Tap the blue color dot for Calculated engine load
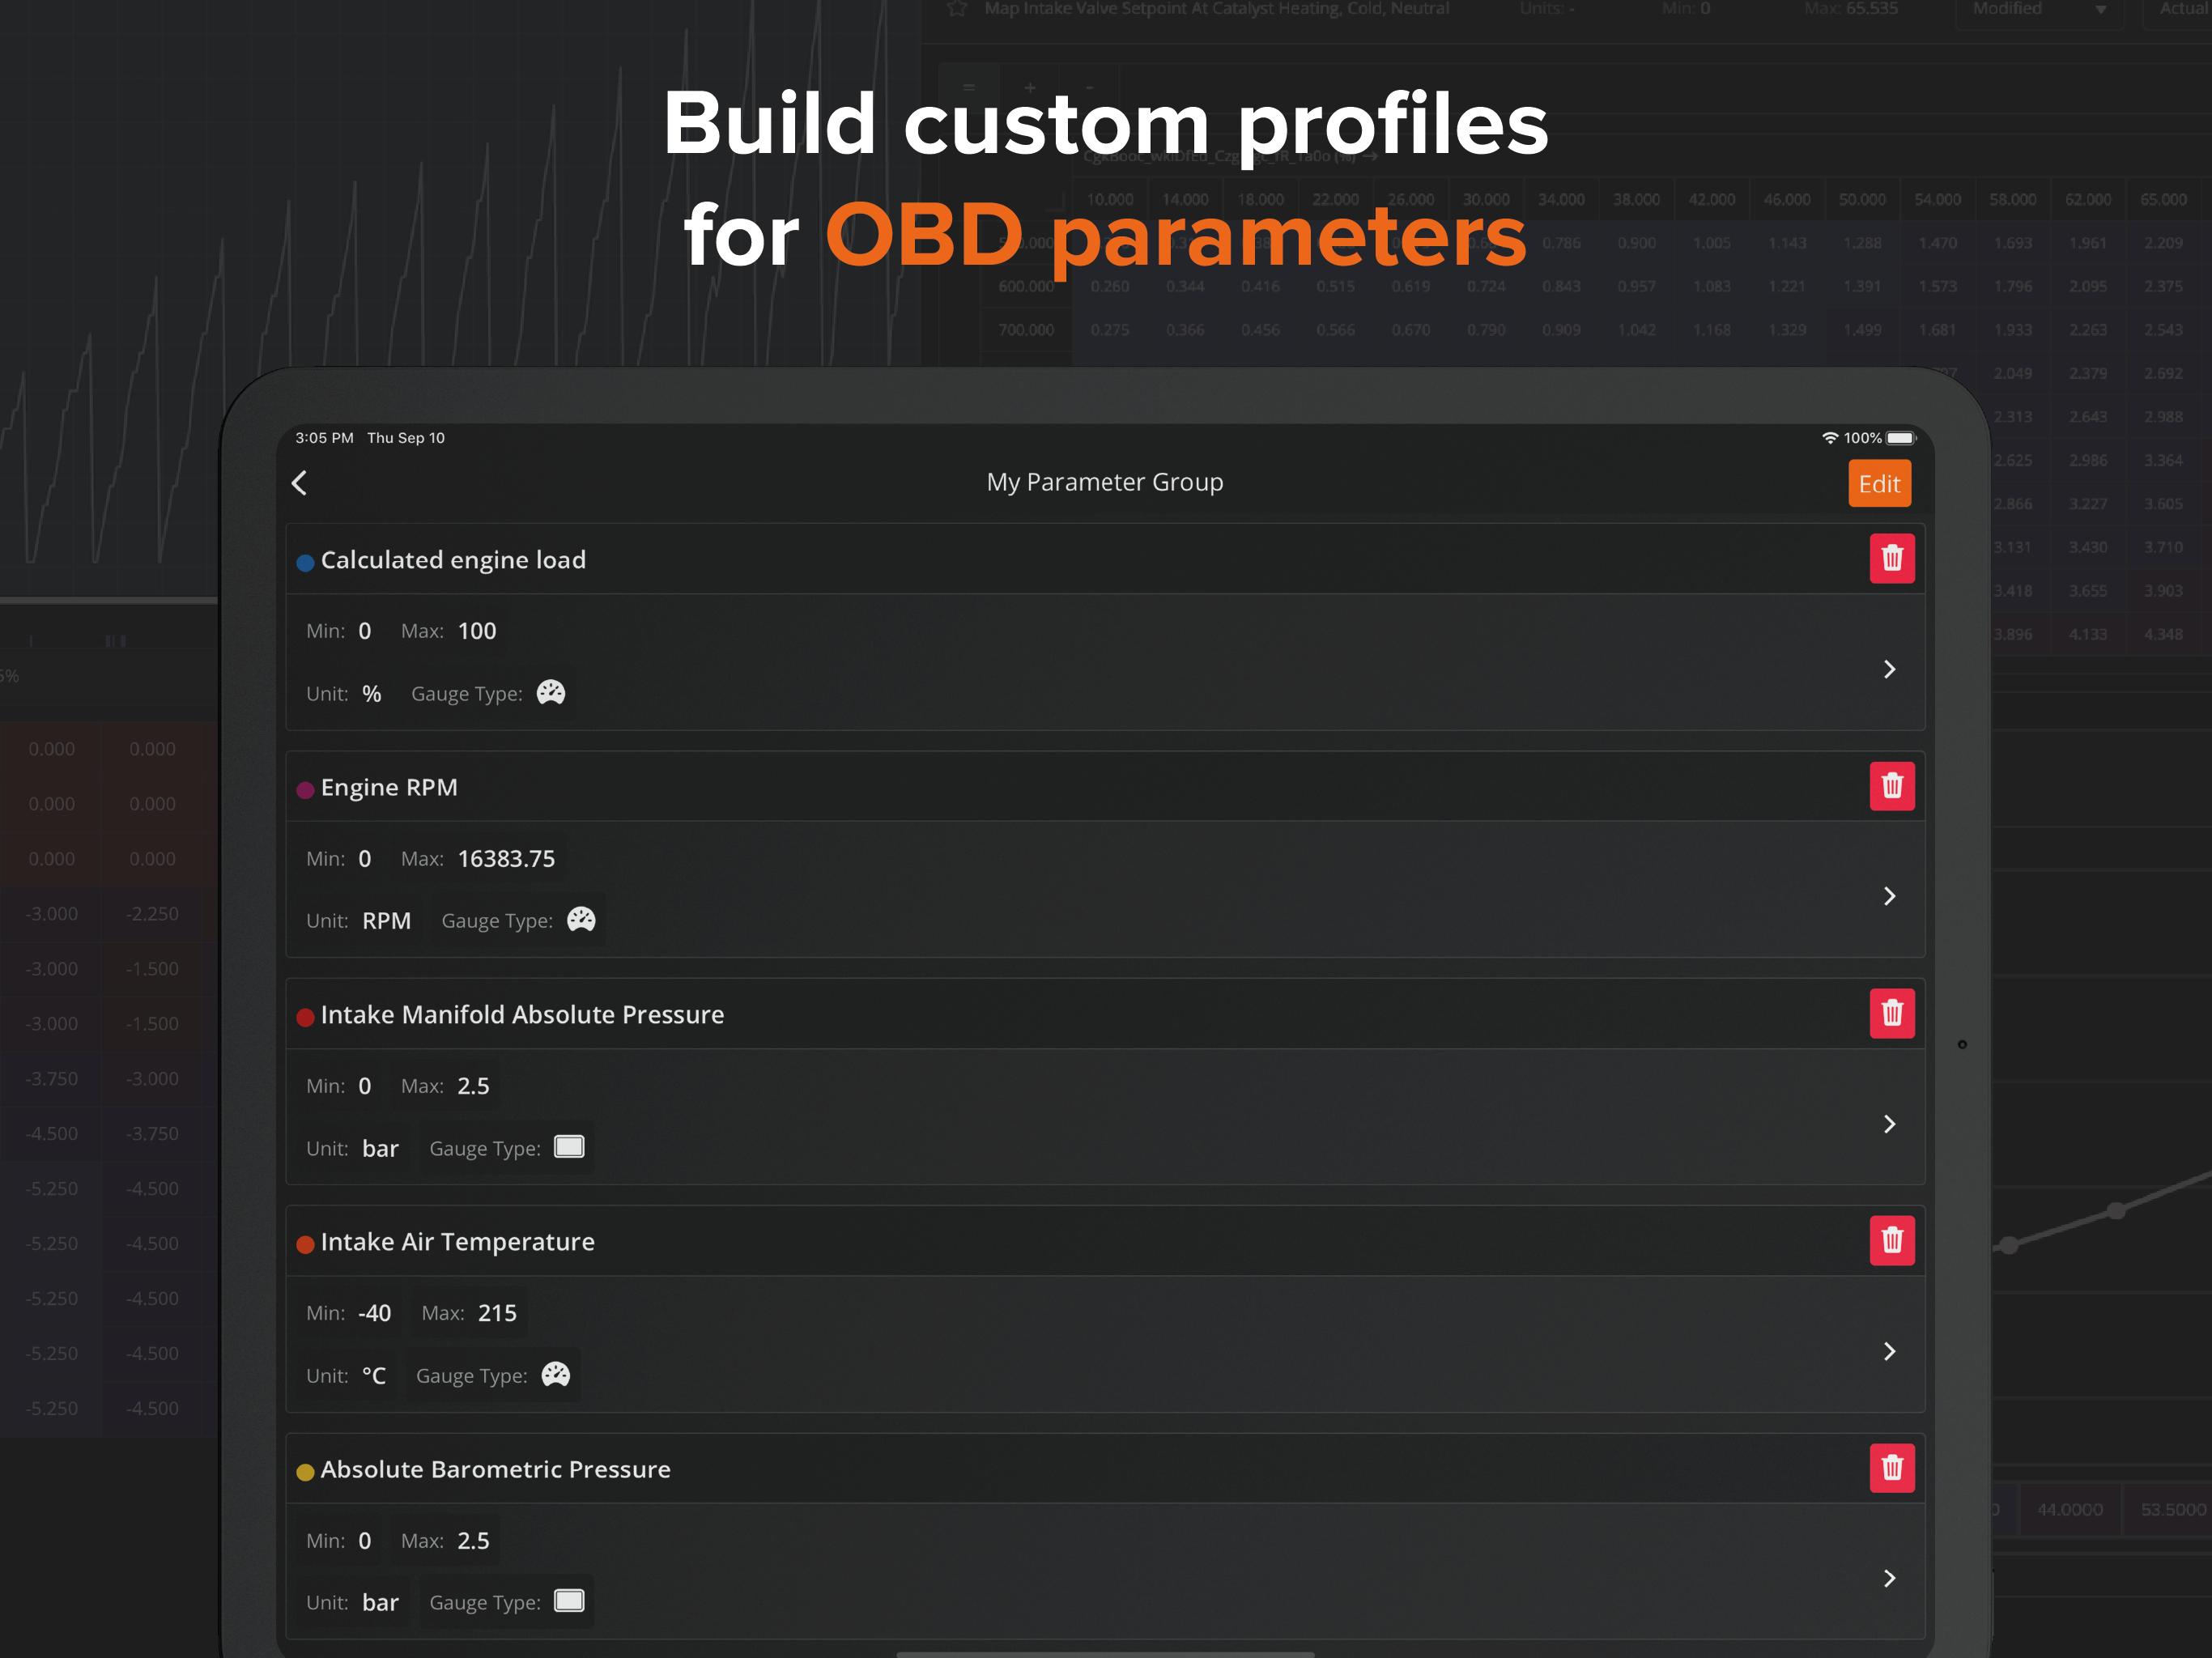Screen dimensions: 2212x1658 tap(306, 563)
